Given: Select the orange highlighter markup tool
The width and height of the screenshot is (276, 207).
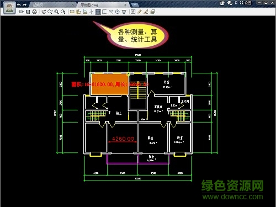Looking at the screenshot, I should pyautogui.click(x=146, y=12).
